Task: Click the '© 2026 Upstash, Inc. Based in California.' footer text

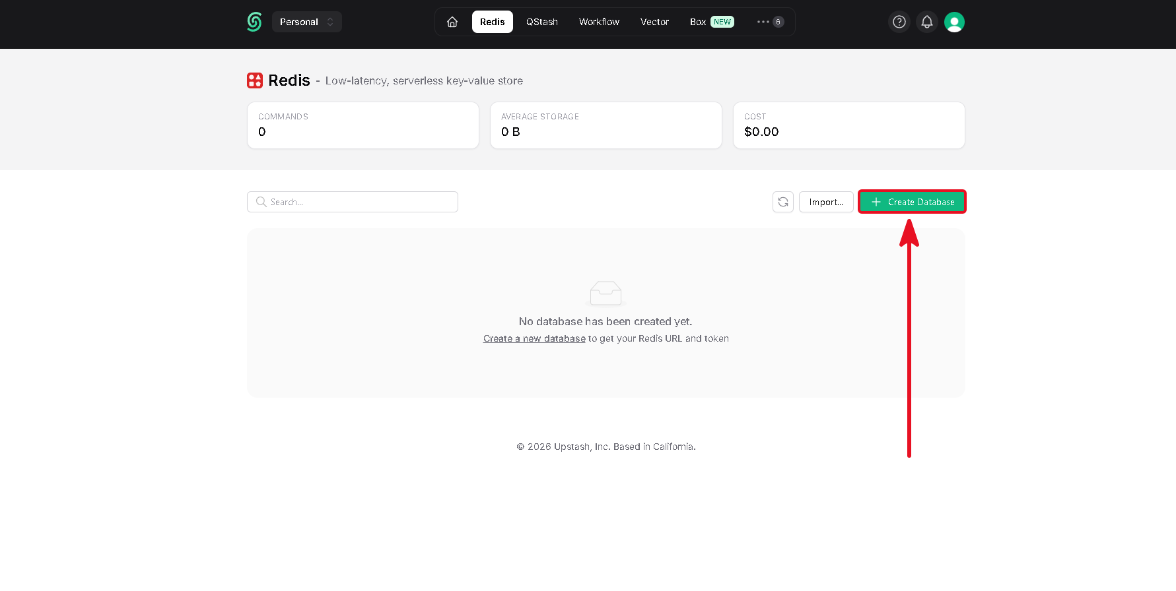Action: pyautogui.click(x=606, y=447)
